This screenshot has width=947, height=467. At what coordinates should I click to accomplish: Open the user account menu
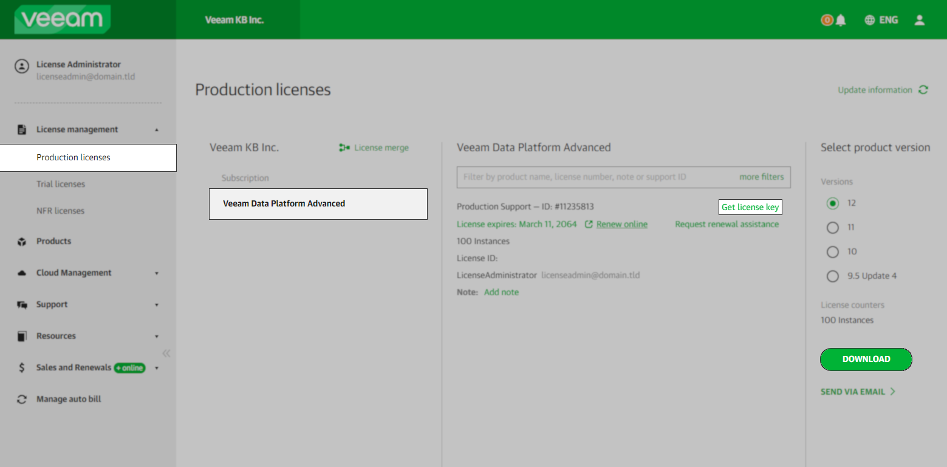point(920,19)
